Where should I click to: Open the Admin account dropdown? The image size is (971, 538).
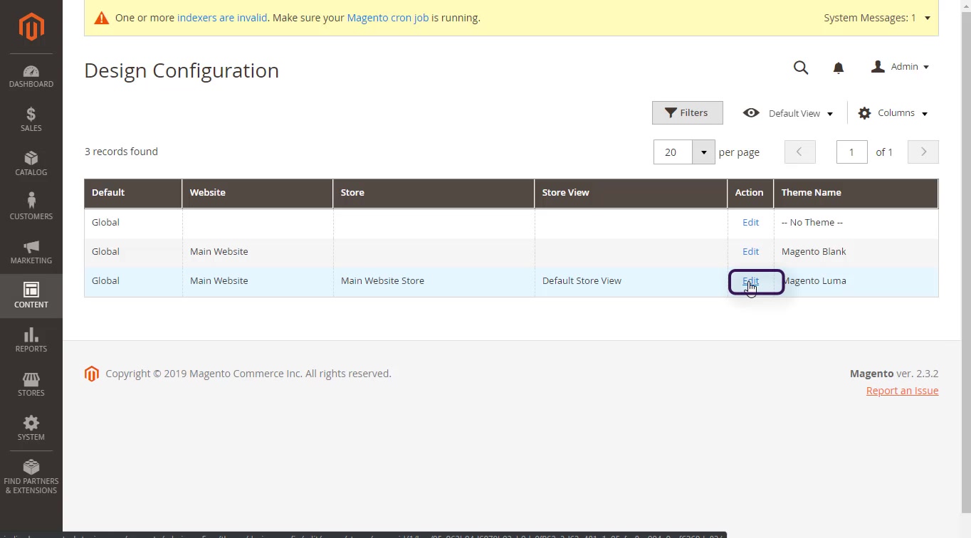pos(901,67)
